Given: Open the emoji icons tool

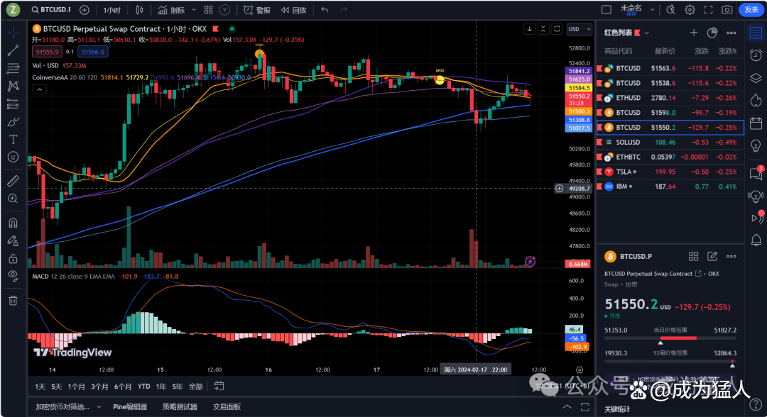Looking at the screenshot, I should [x=13, y=157].
